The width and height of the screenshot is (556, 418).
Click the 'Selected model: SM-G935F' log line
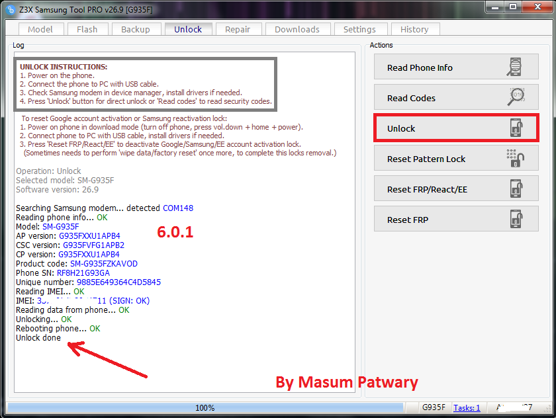(65, 181)
